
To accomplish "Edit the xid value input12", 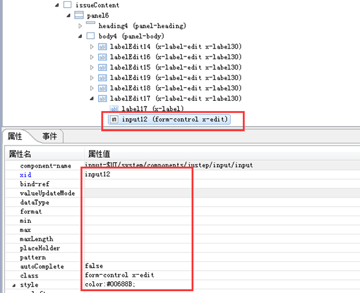I will [97, 175].
